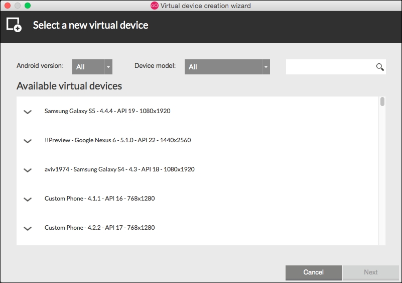Click the Genymotion logo in title bar
Viewport: 402px width, 283px height.
pyautogui.click(x=155, y=6)
